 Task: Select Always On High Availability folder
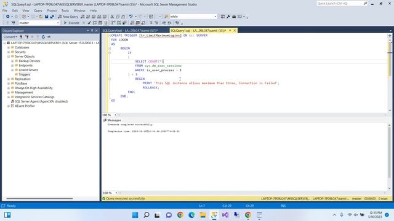[34, 88]
